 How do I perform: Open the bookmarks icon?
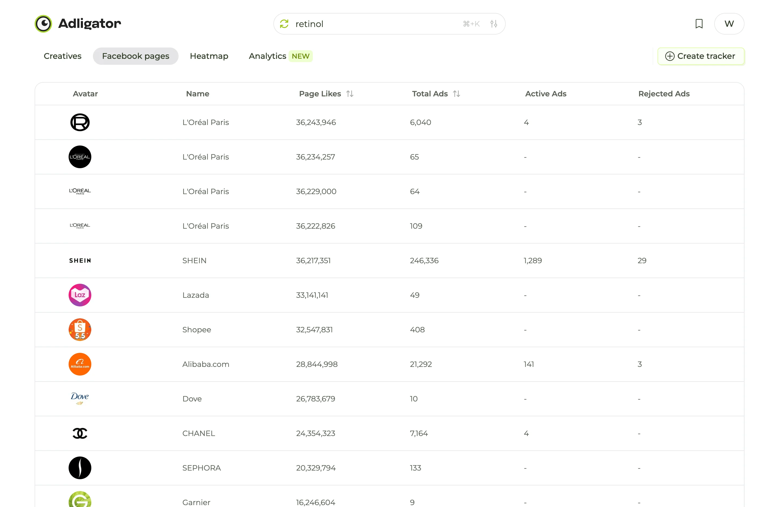point(699,24)
